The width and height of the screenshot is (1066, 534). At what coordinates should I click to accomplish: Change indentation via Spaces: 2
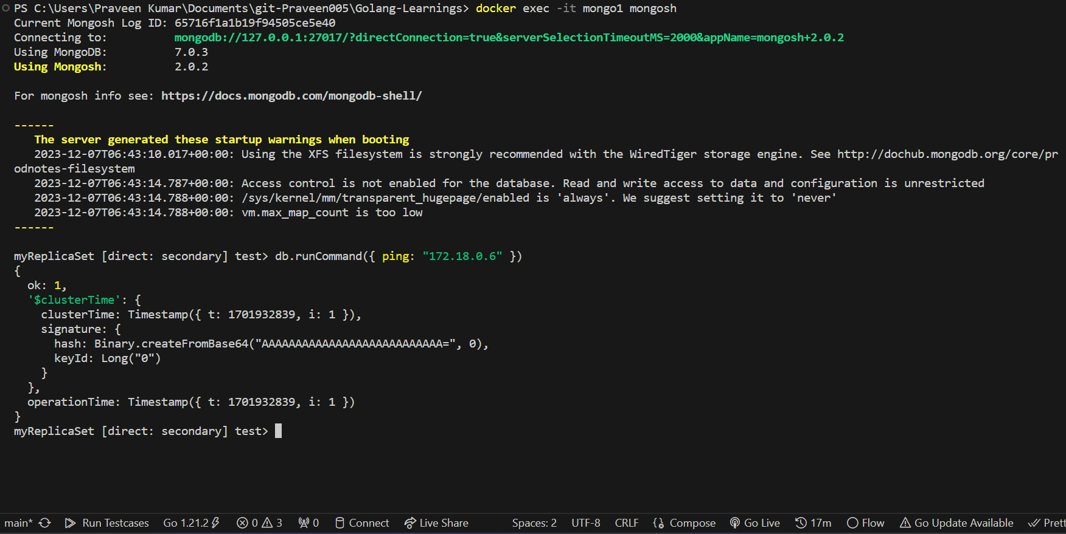(x=534, y=523)
